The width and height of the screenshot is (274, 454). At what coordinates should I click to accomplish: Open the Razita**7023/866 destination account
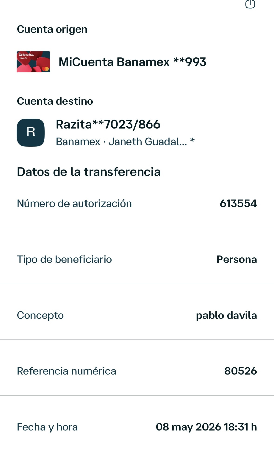pyautogui.click(x=108, y=124)
